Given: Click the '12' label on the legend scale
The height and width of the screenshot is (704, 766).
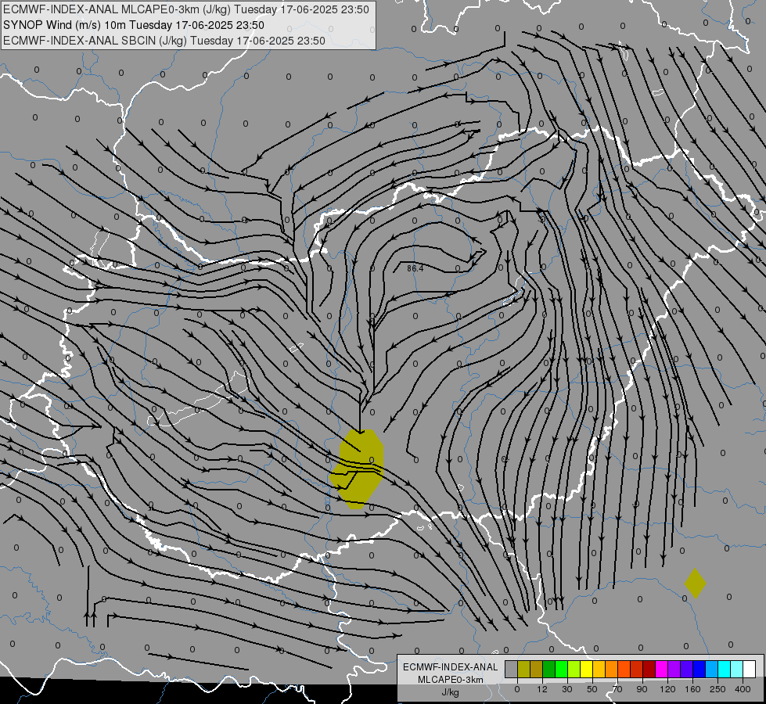Looking at the screenshot, I should pos(542,689).
